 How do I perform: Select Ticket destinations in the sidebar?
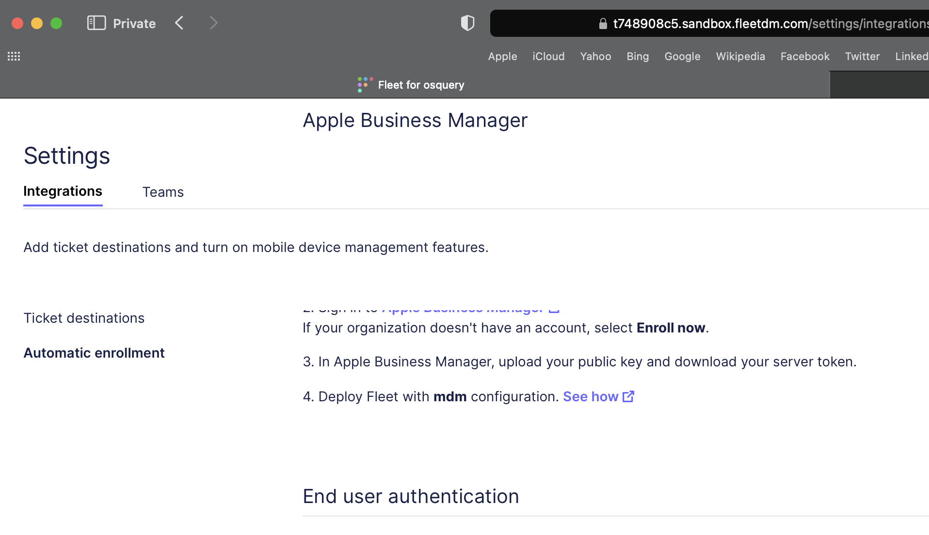click(x=84, y=318)
